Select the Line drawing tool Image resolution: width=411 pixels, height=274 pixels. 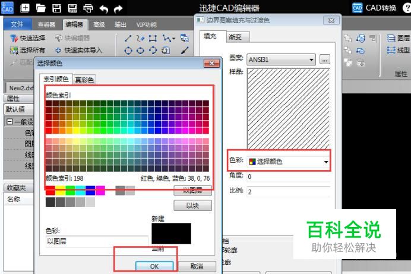point(128,39)
